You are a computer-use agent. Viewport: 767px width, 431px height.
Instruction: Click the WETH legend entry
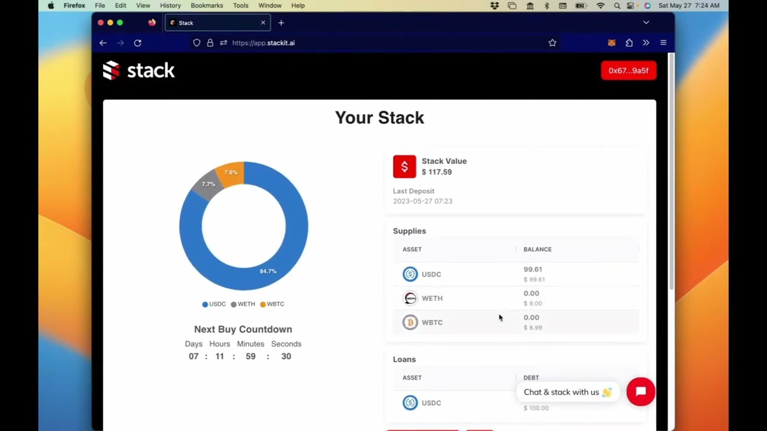(243, 304)
